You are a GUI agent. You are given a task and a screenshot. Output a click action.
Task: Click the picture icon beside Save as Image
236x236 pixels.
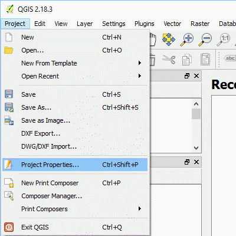point(9,120)
